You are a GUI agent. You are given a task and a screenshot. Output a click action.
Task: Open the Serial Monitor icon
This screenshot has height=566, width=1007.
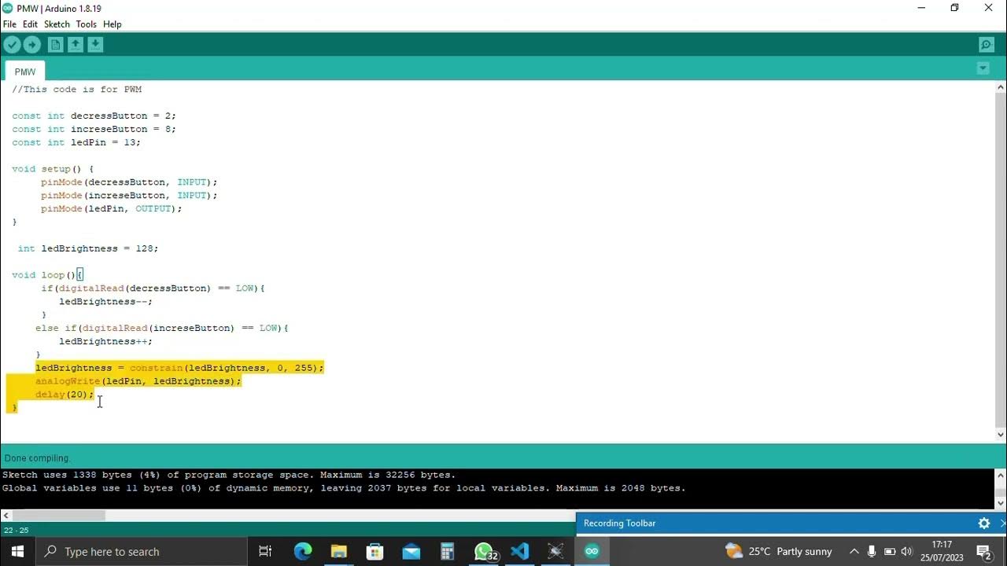tap(986, 45)
